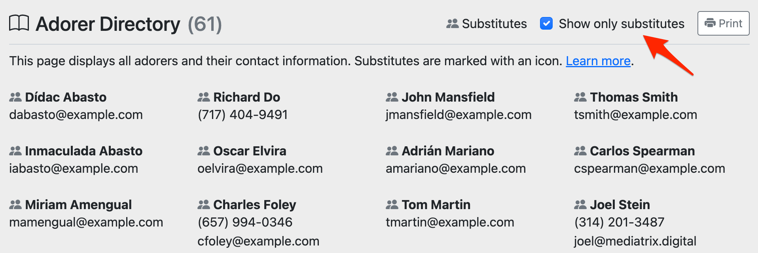Click the substitute icon beside Richard Do
The image size is (758, 253).
(x=204, y=97)
